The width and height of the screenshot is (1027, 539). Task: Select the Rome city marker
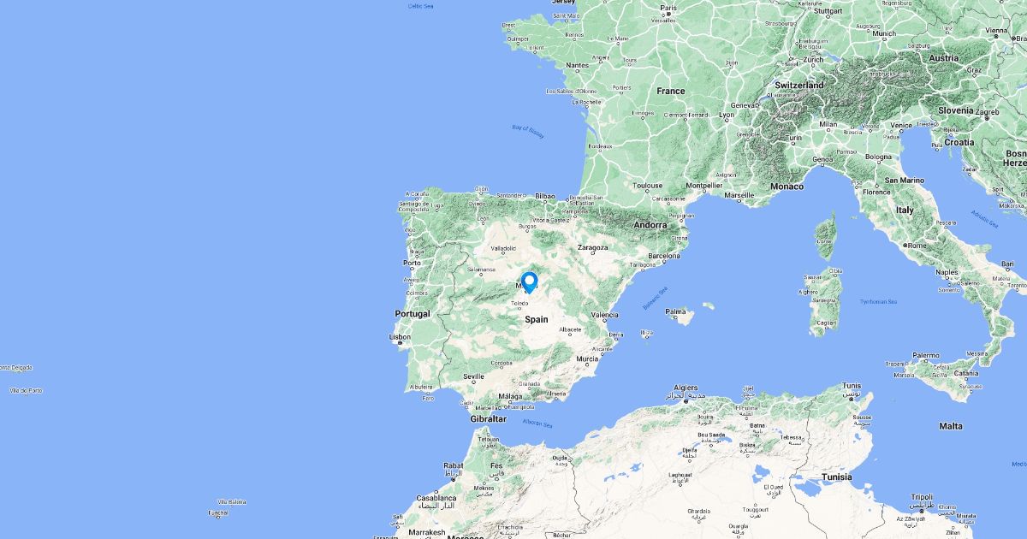pyautogui.click(x=904, y=246)
